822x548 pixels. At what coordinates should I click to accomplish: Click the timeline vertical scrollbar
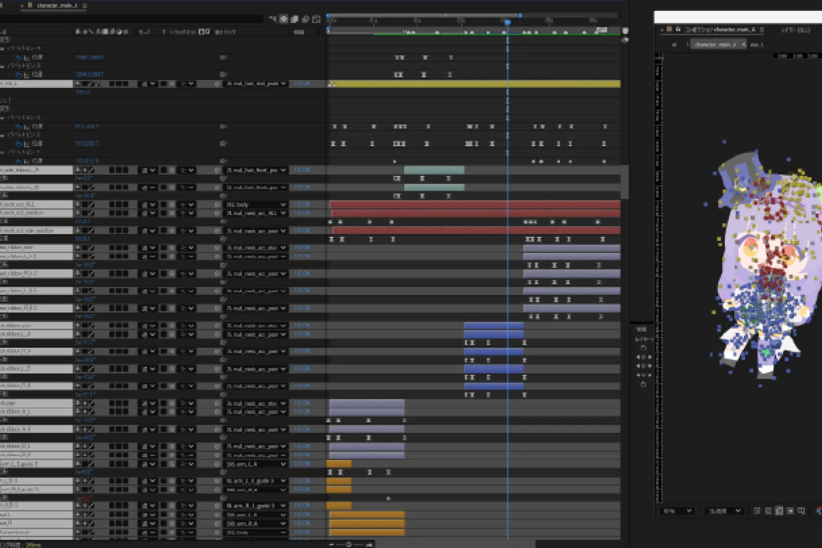624,182
